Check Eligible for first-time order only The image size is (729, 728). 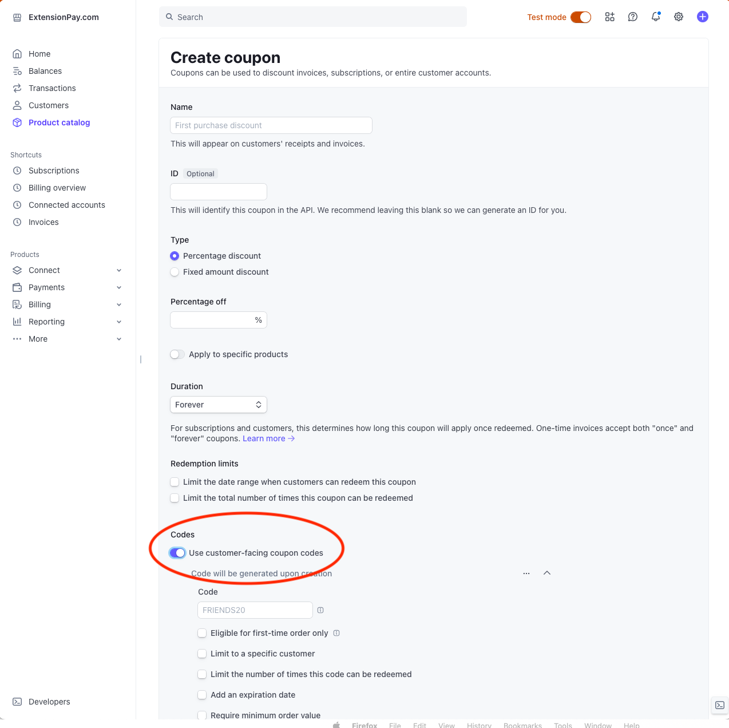(202, 633)
